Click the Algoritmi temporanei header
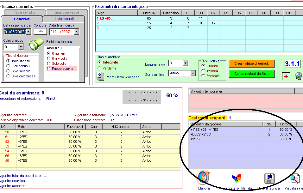 (x=242, y=91)
